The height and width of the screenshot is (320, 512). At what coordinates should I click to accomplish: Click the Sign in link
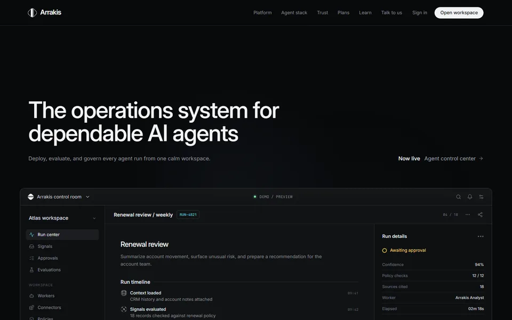420,13
